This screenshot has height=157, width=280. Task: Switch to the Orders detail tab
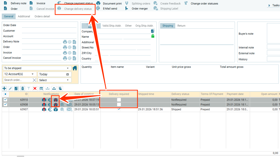(x=42, y=16)
